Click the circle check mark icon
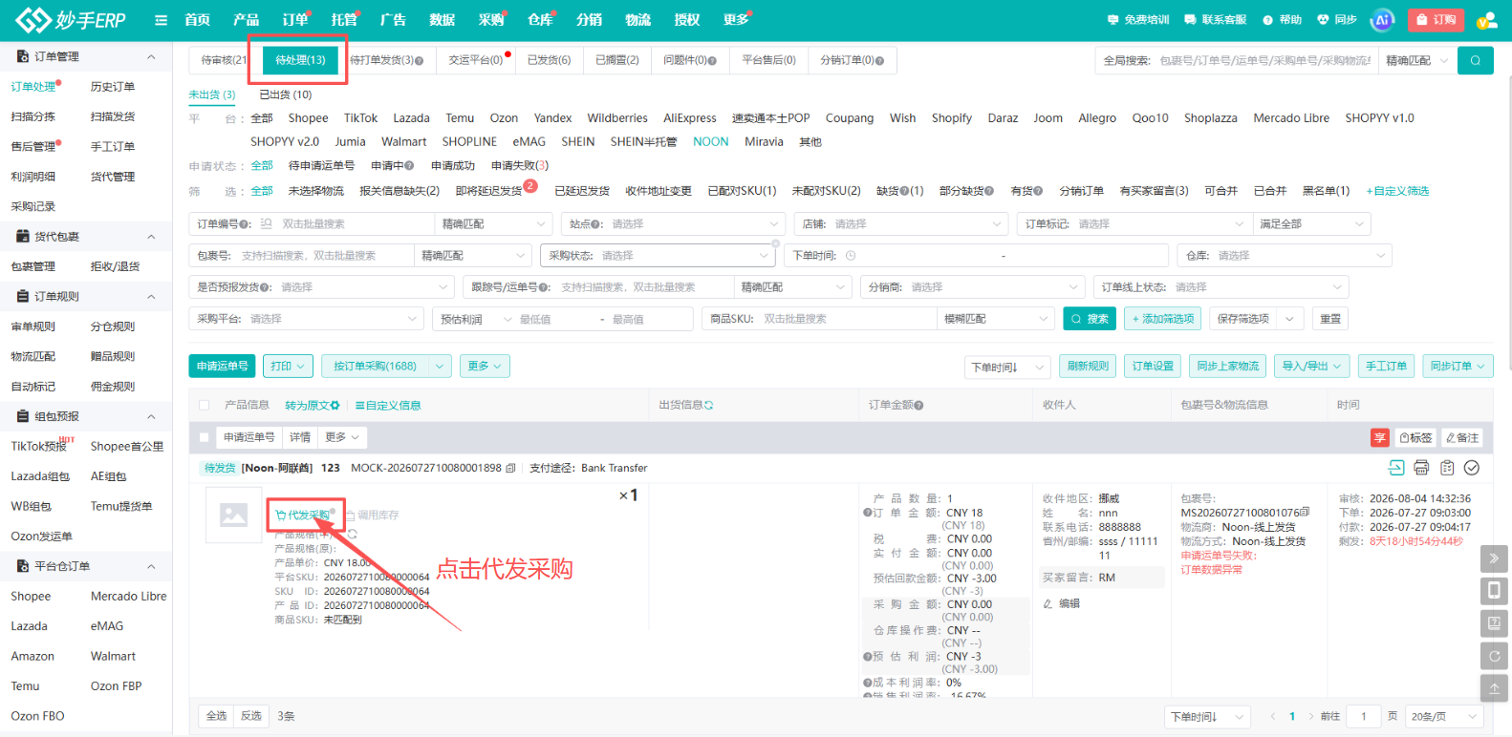Screen dimensions: 1512x737 [1472, 468]
